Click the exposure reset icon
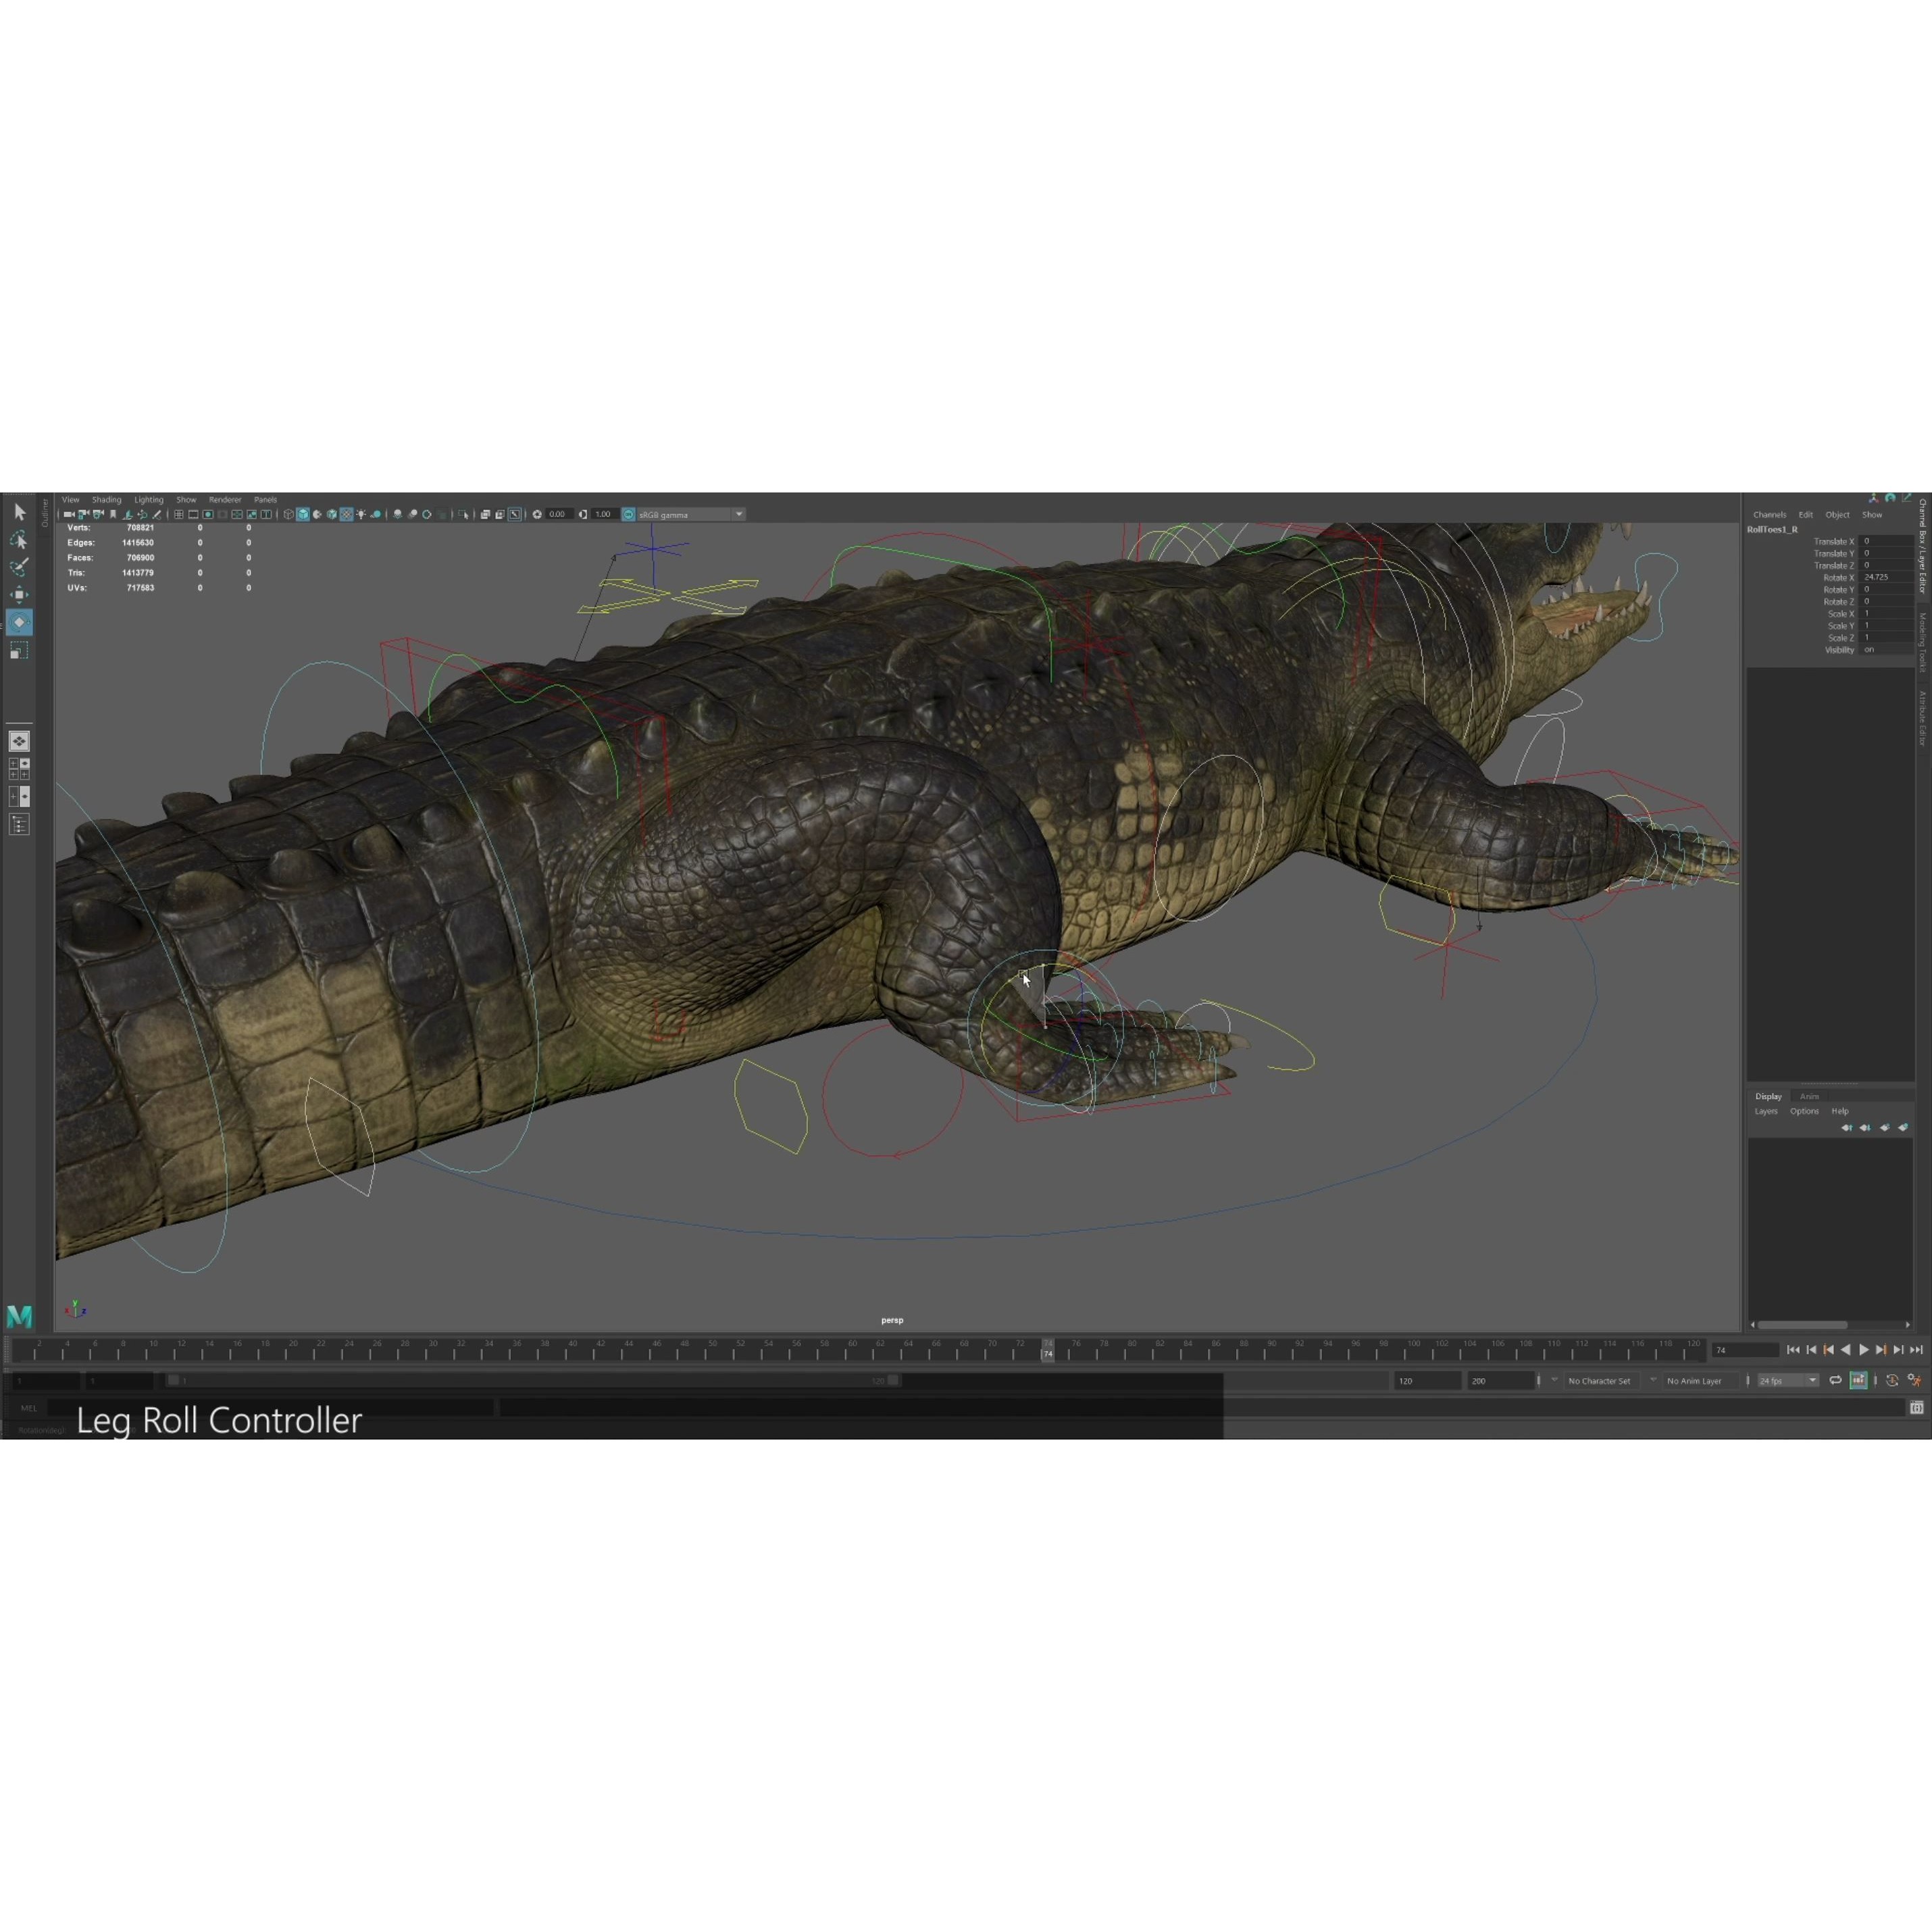The image size is (1932, 1932). coord(537,515)
